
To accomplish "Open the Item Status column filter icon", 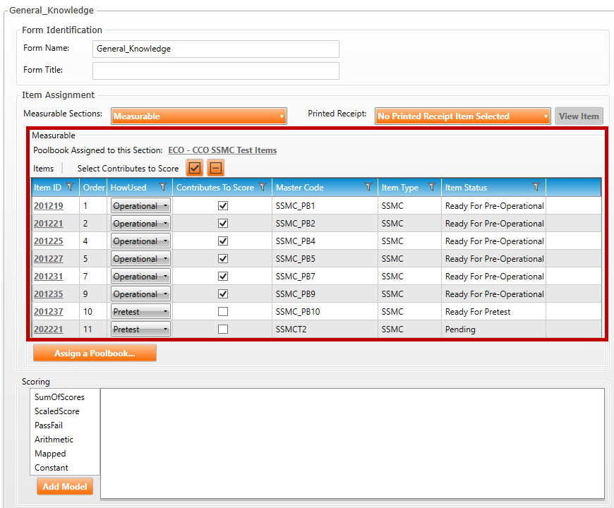I will coord(536,188).
